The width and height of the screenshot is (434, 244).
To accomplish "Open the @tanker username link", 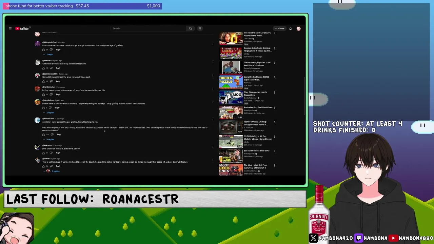I will pos(46,159).
